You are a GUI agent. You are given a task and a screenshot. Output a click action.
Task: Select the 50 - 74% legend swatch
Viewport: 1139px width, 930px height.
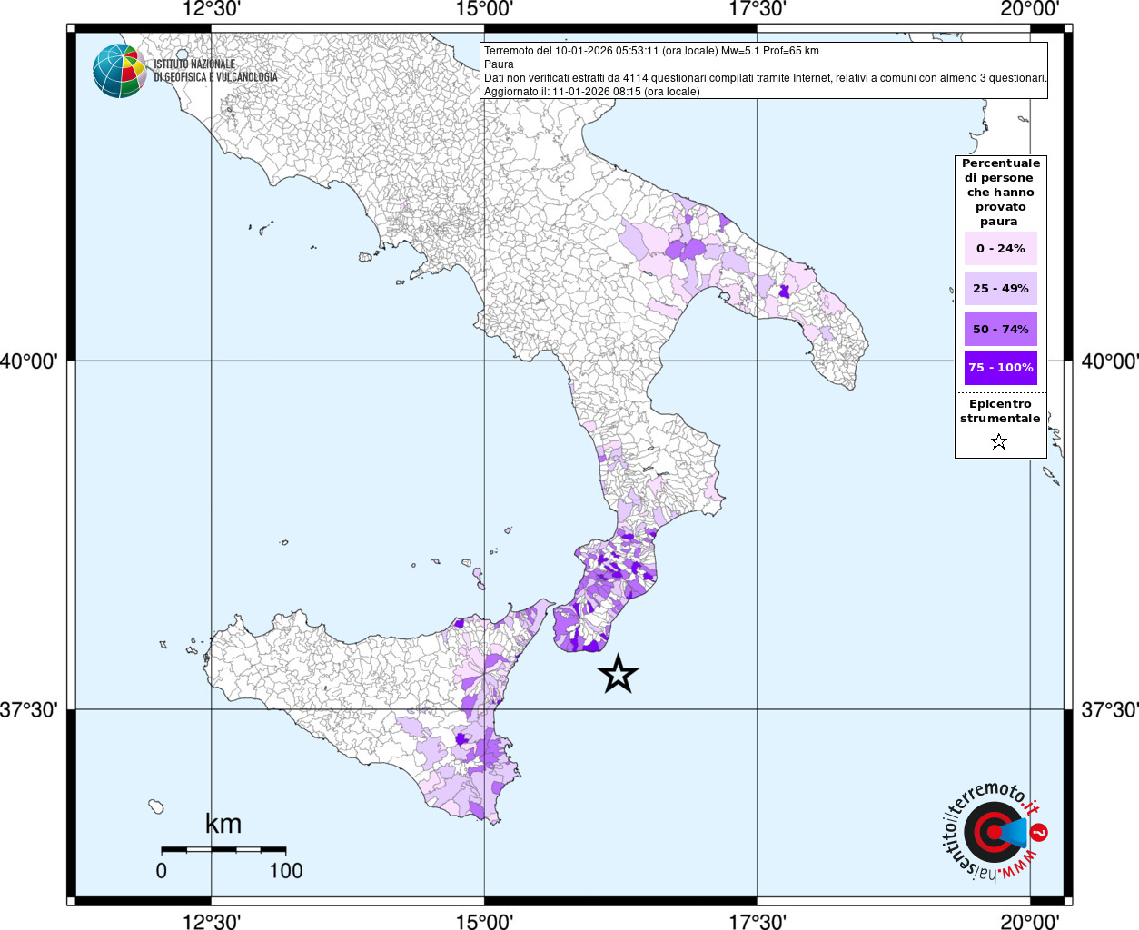[1000, 329]
